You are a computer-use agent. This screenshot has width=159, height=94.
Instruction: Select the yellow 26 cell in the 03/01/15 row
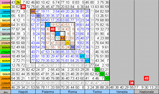(18, 2)
